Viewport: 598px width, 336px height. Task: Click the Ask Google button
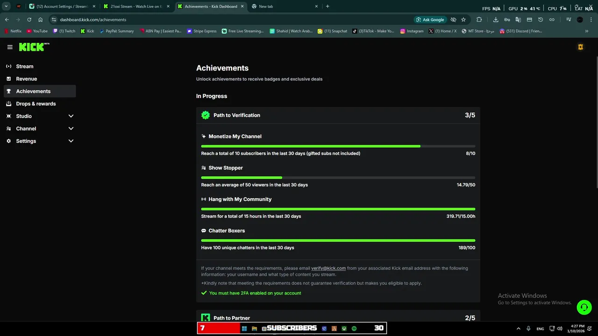pyautogui.click(x=430, y=20)
